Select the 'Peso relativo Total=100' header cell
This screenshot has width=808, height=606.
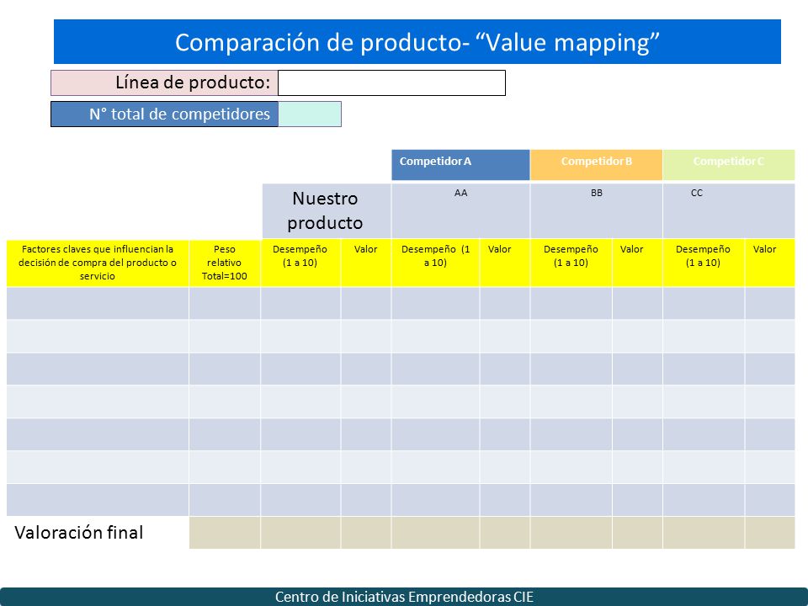[x=225, y=263]
